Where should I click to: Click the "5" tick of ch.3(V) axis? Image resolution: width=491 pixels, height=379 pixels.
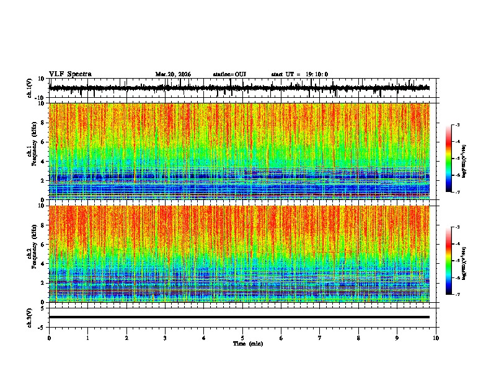[43, 308]
